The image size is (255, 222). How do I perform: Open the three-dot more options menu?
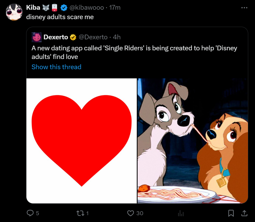244,8
